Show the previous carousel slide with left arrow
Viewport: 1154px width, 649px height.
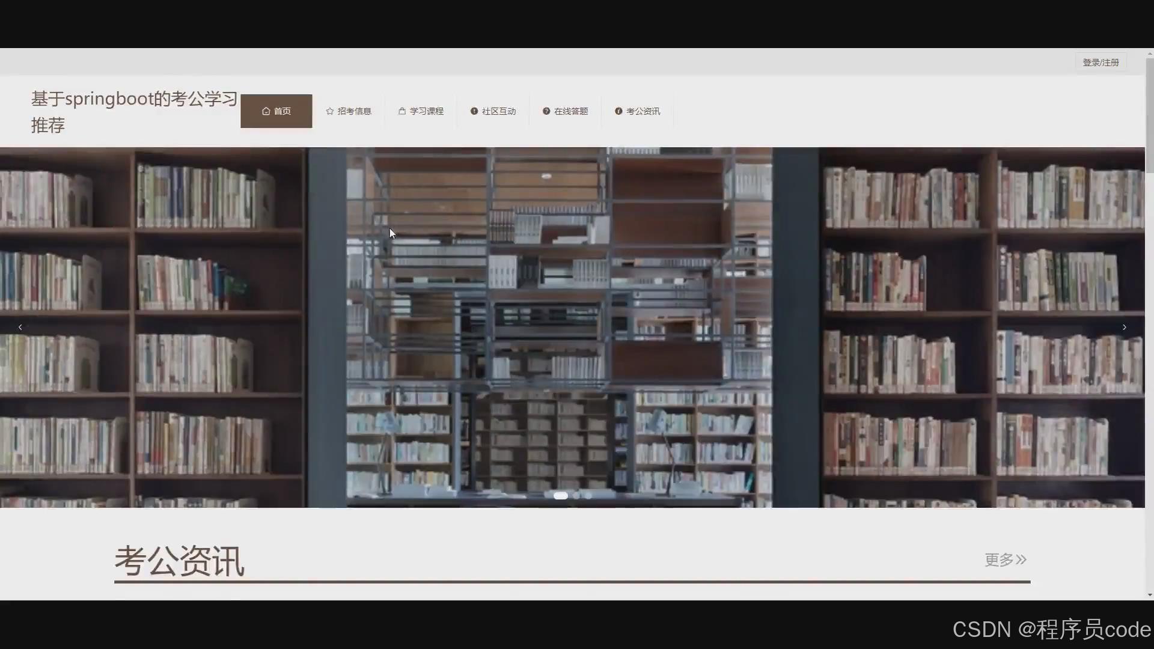coord(20,328)
